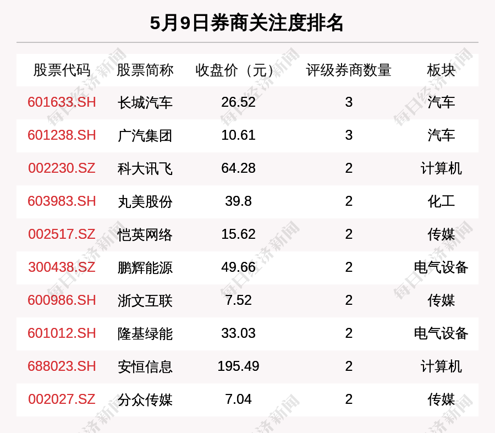This screenshot has width=495, height=433.
Task: Click the title 5月9日券商关注度排名
Action: (x=247, y=23)
